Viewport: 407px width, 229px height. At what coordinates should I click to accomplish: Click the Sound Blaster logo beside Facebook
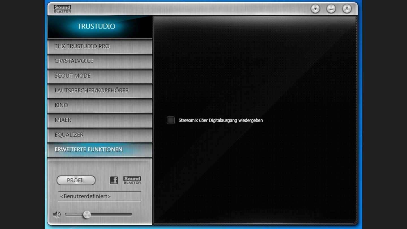(x=132, y=180)
